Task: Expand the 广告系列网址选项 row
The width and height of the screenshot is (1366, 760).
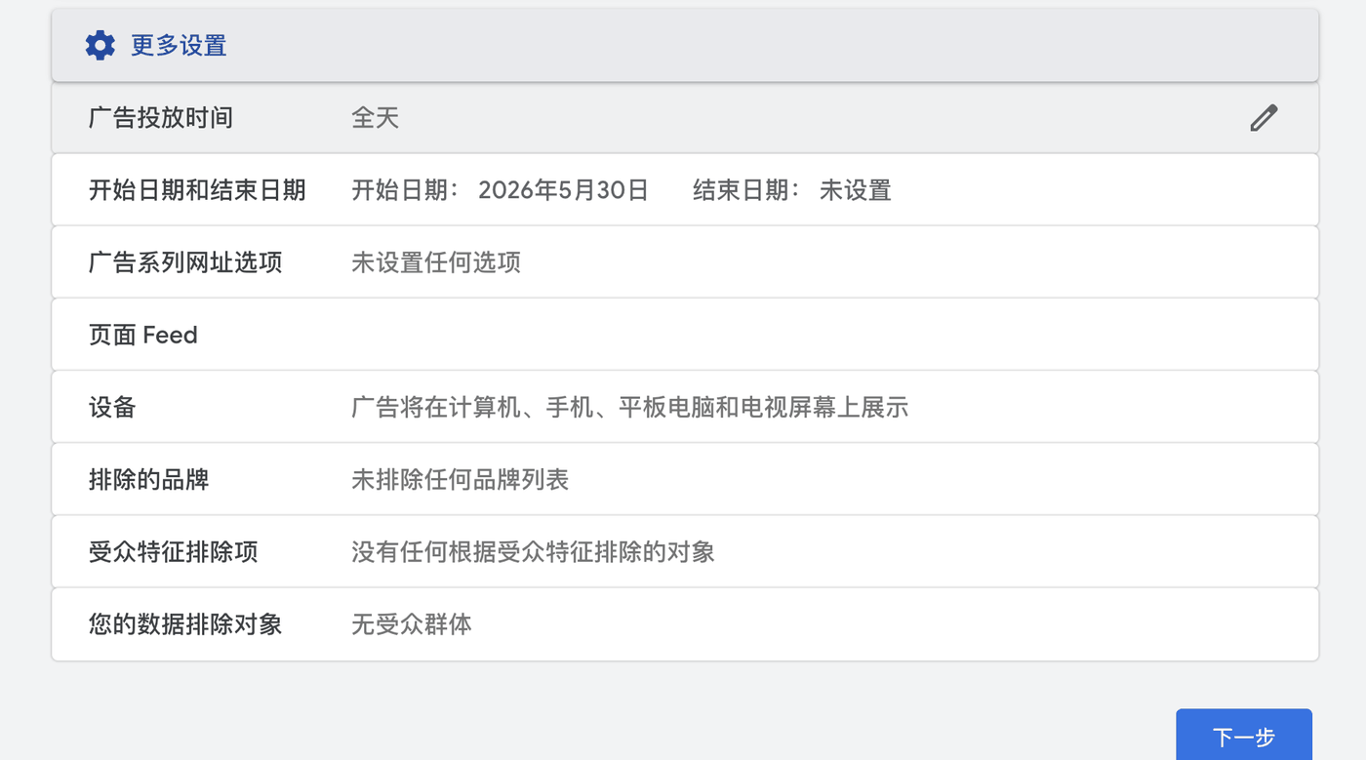Action: click(x=685, y=262)
